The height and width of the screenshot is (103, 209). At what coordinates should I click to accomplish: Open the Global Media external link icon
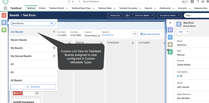point(99,36)
